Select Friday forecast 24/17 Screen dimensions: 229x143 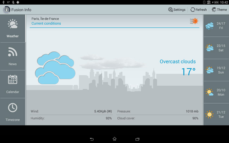pyautogui.click(x=216, y=26)
